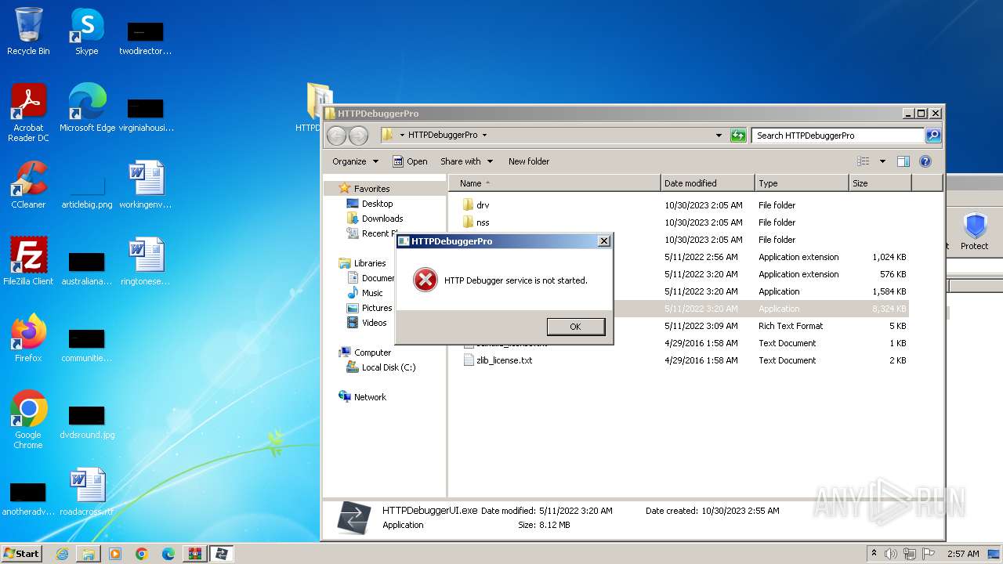Open Downloads in the Favorites list
The height and width of the screenshot is (564, 1003).
[382, 219]
